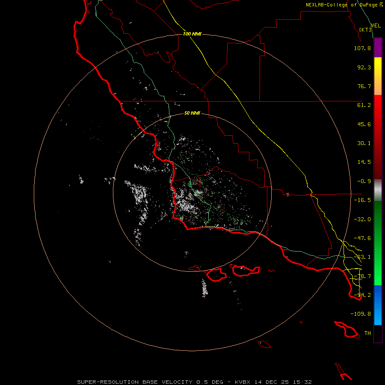Click the Super-Resolution Base Velocity caption
Viewport: 385px width, 385px height.
(194, 382)
